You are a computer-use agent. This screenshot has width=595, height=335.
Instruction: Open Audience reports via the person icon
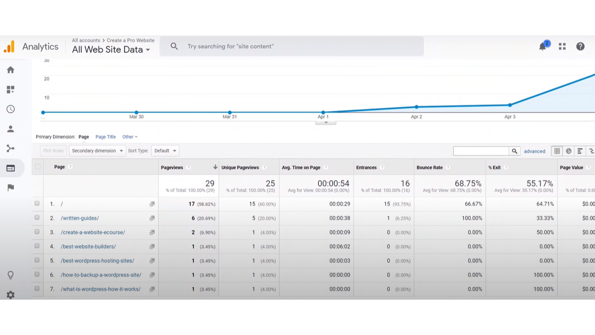(10, 129)
